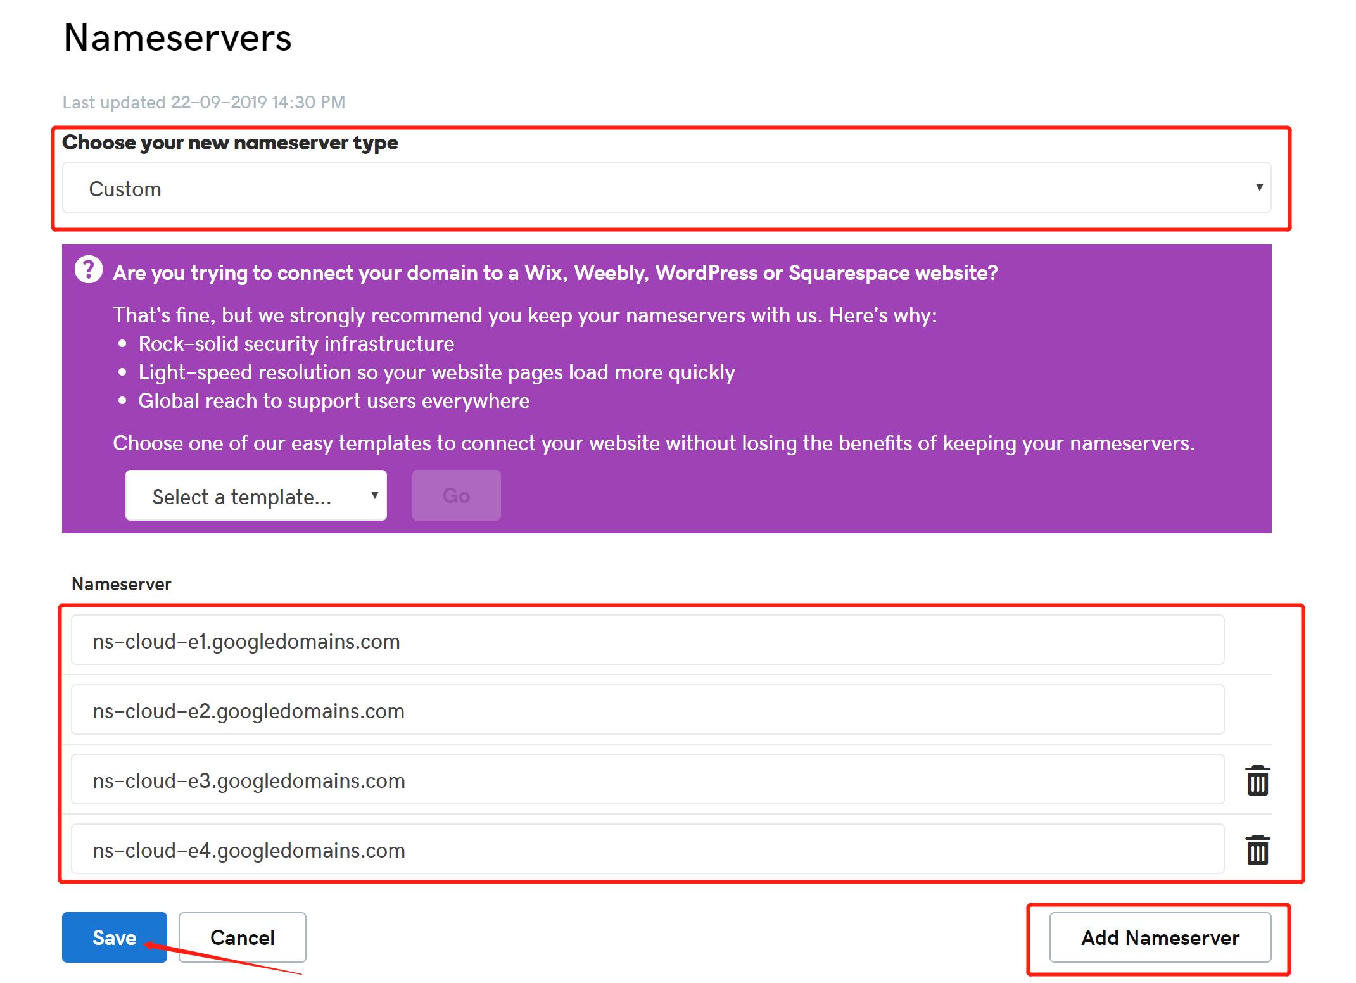The height and width of the screenshot is (983, 1356).
Task: Save the nameserver changes
Action: [x=114, y=937]
